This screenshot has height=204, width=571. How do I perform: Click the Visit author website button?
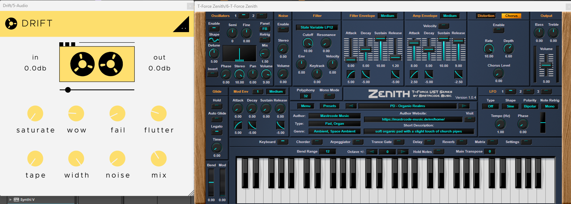pos(470,119)
